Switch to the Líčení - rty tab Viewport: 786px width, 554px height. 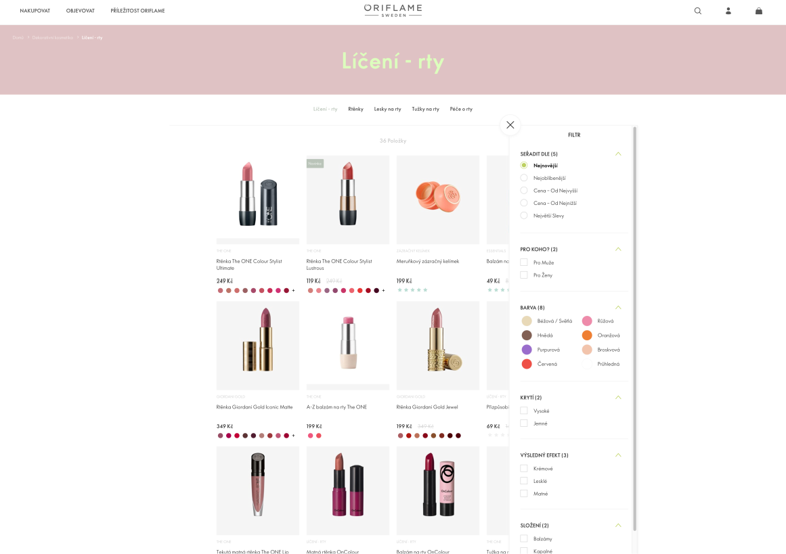[x=326, y=109]
